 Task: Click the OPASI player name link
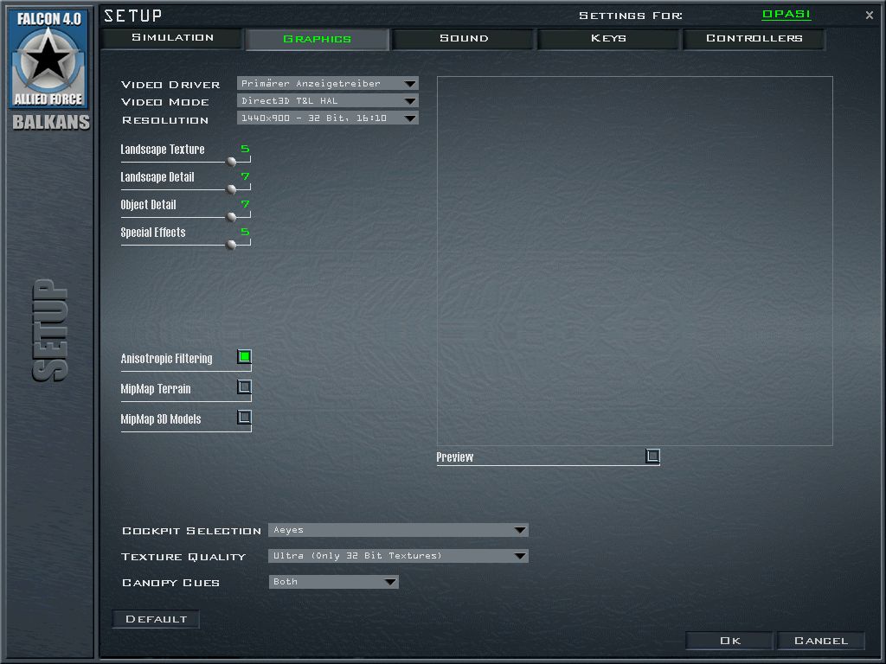786,14
